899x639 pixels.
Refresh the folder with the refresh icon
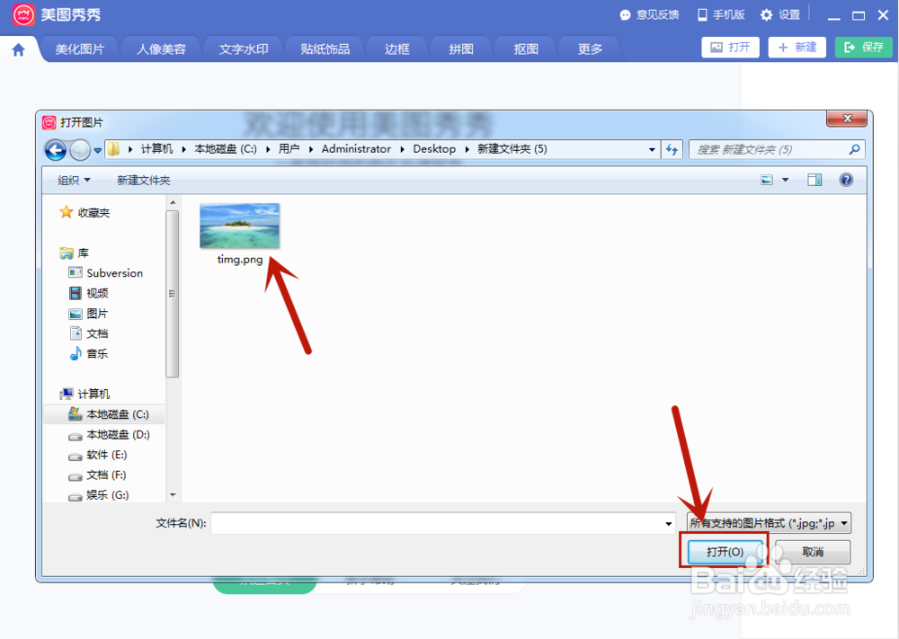pyautogui.click(x=672, y=149)
